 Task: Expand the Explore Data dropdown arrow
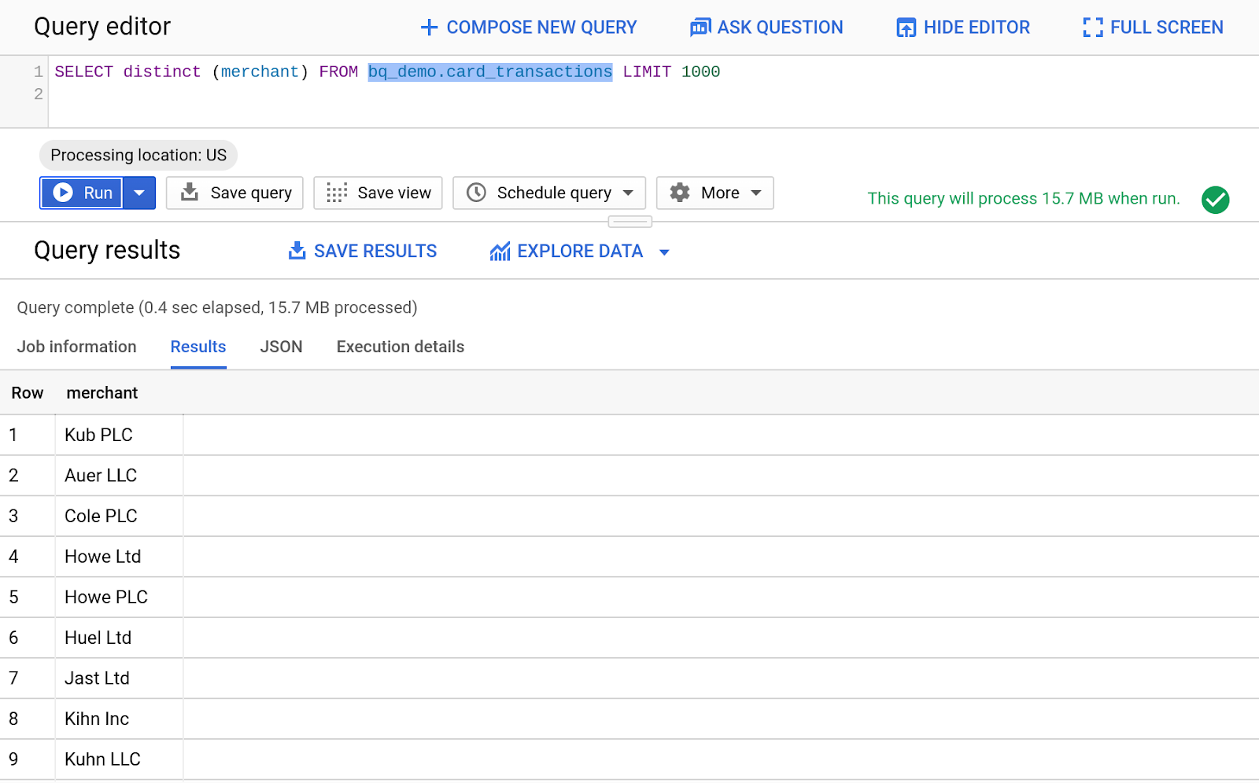[664, 252]
